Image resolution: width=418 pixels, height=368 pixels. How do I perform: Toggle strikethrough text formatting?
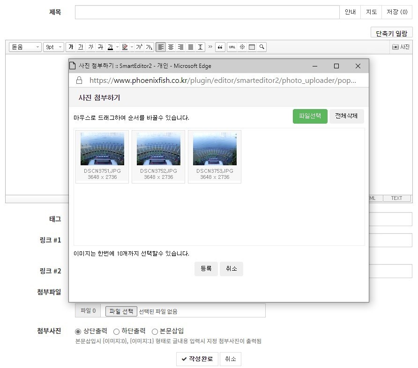point(100,47)
